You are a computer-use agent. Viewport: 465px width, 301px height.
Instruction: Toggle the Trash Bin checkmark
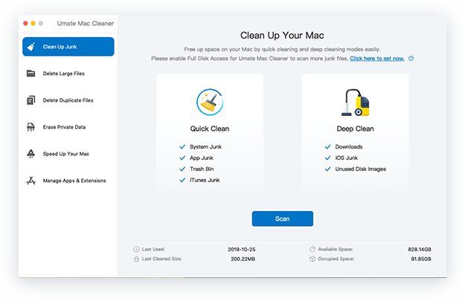[182, 169]
